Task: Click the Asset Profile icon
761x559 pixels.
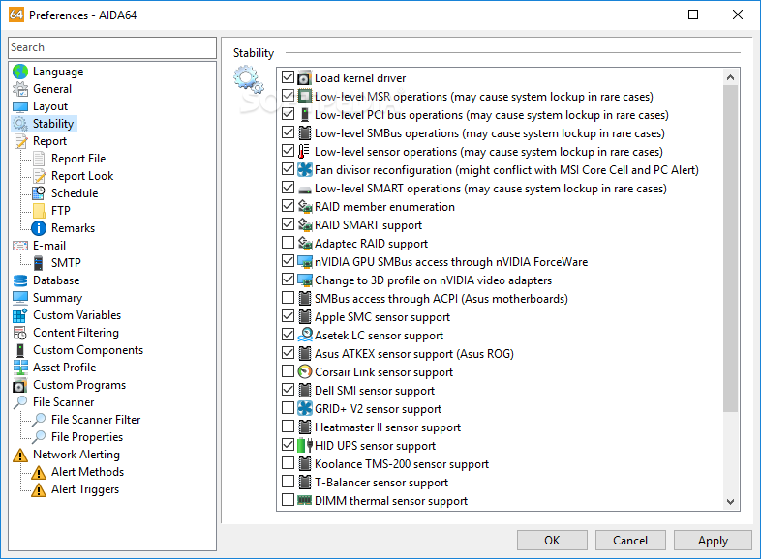Action: point(20,368)
